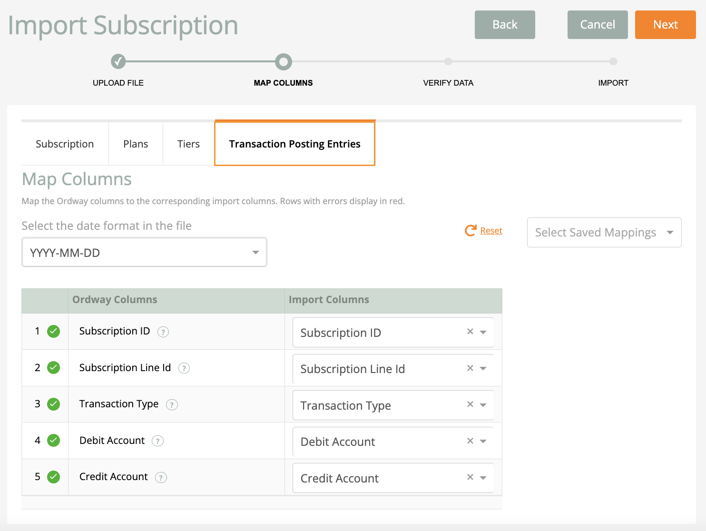
Task: Click the Transaction Type Ordway column label
Action: 119,404
